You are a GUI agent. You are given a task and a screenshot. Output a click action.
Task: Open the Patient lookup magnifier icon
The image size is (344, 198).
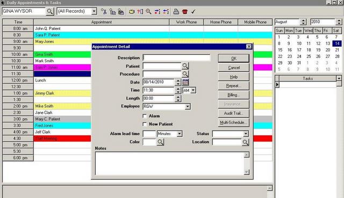(185, 65)
